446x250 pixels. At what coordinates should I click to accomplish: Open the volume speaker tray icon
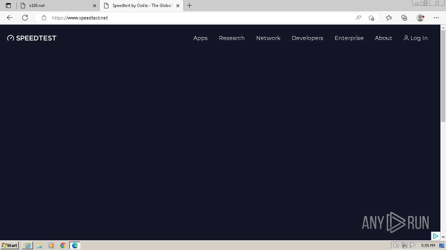[x=396, y=245]
